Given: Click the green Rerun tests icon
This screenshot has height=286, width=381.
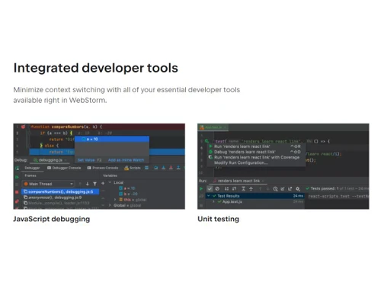Looking at the screenshot, I should coord(201,188).
